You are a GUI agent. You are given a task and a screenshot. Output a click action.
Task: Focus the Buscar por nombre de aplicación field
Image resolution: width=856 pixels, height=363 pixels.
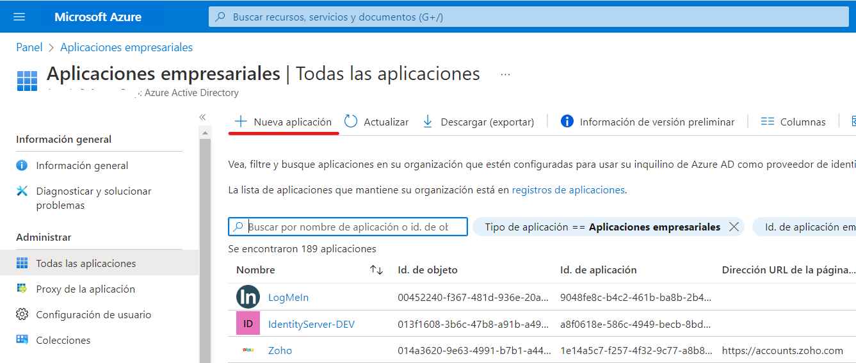coord(348,227)
